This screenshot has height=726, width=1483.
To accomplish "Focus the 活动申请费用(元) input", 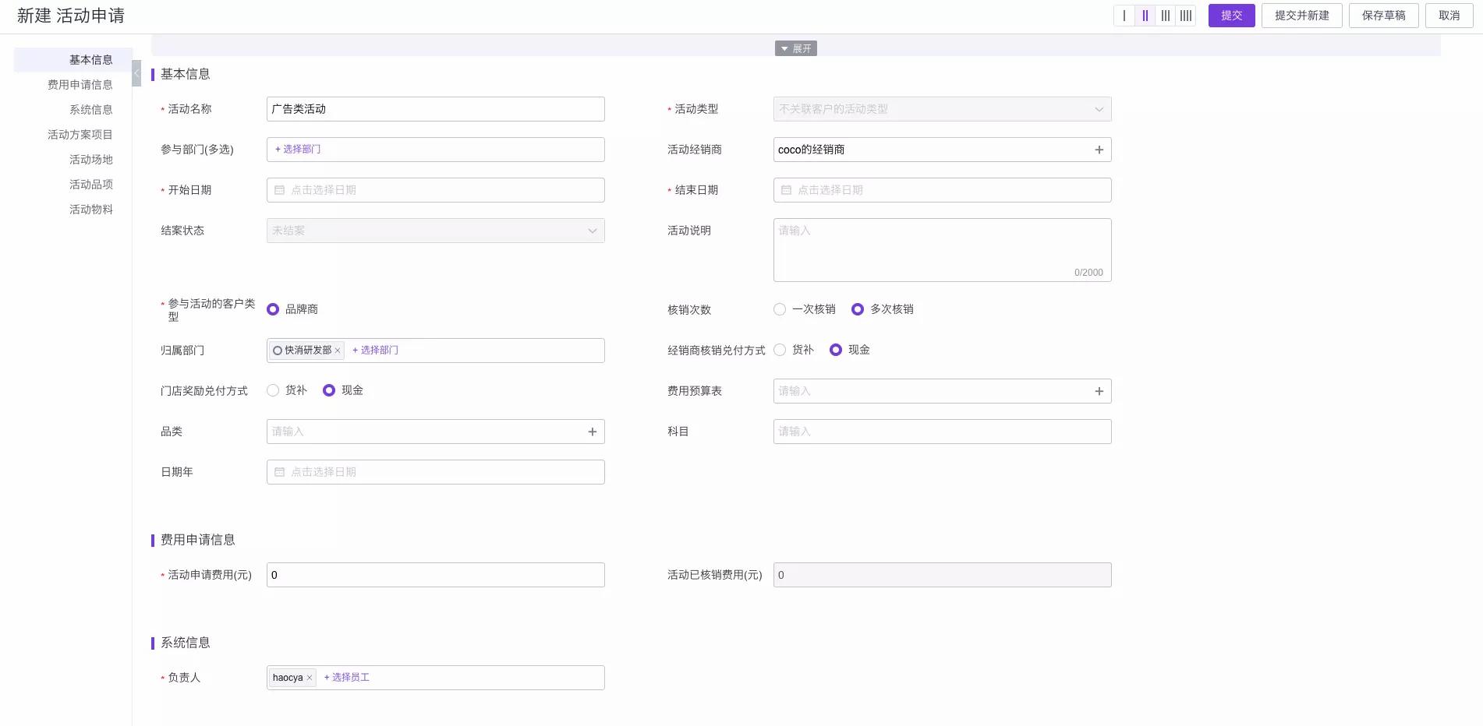I will pos(435,575).
